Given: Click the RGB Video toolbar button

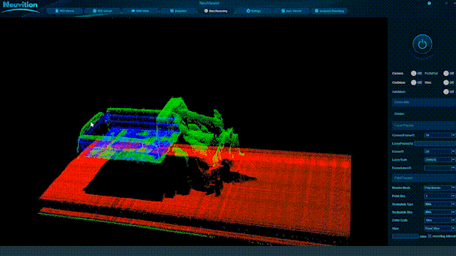Looking at the screenshot, I should coord(140,11).
